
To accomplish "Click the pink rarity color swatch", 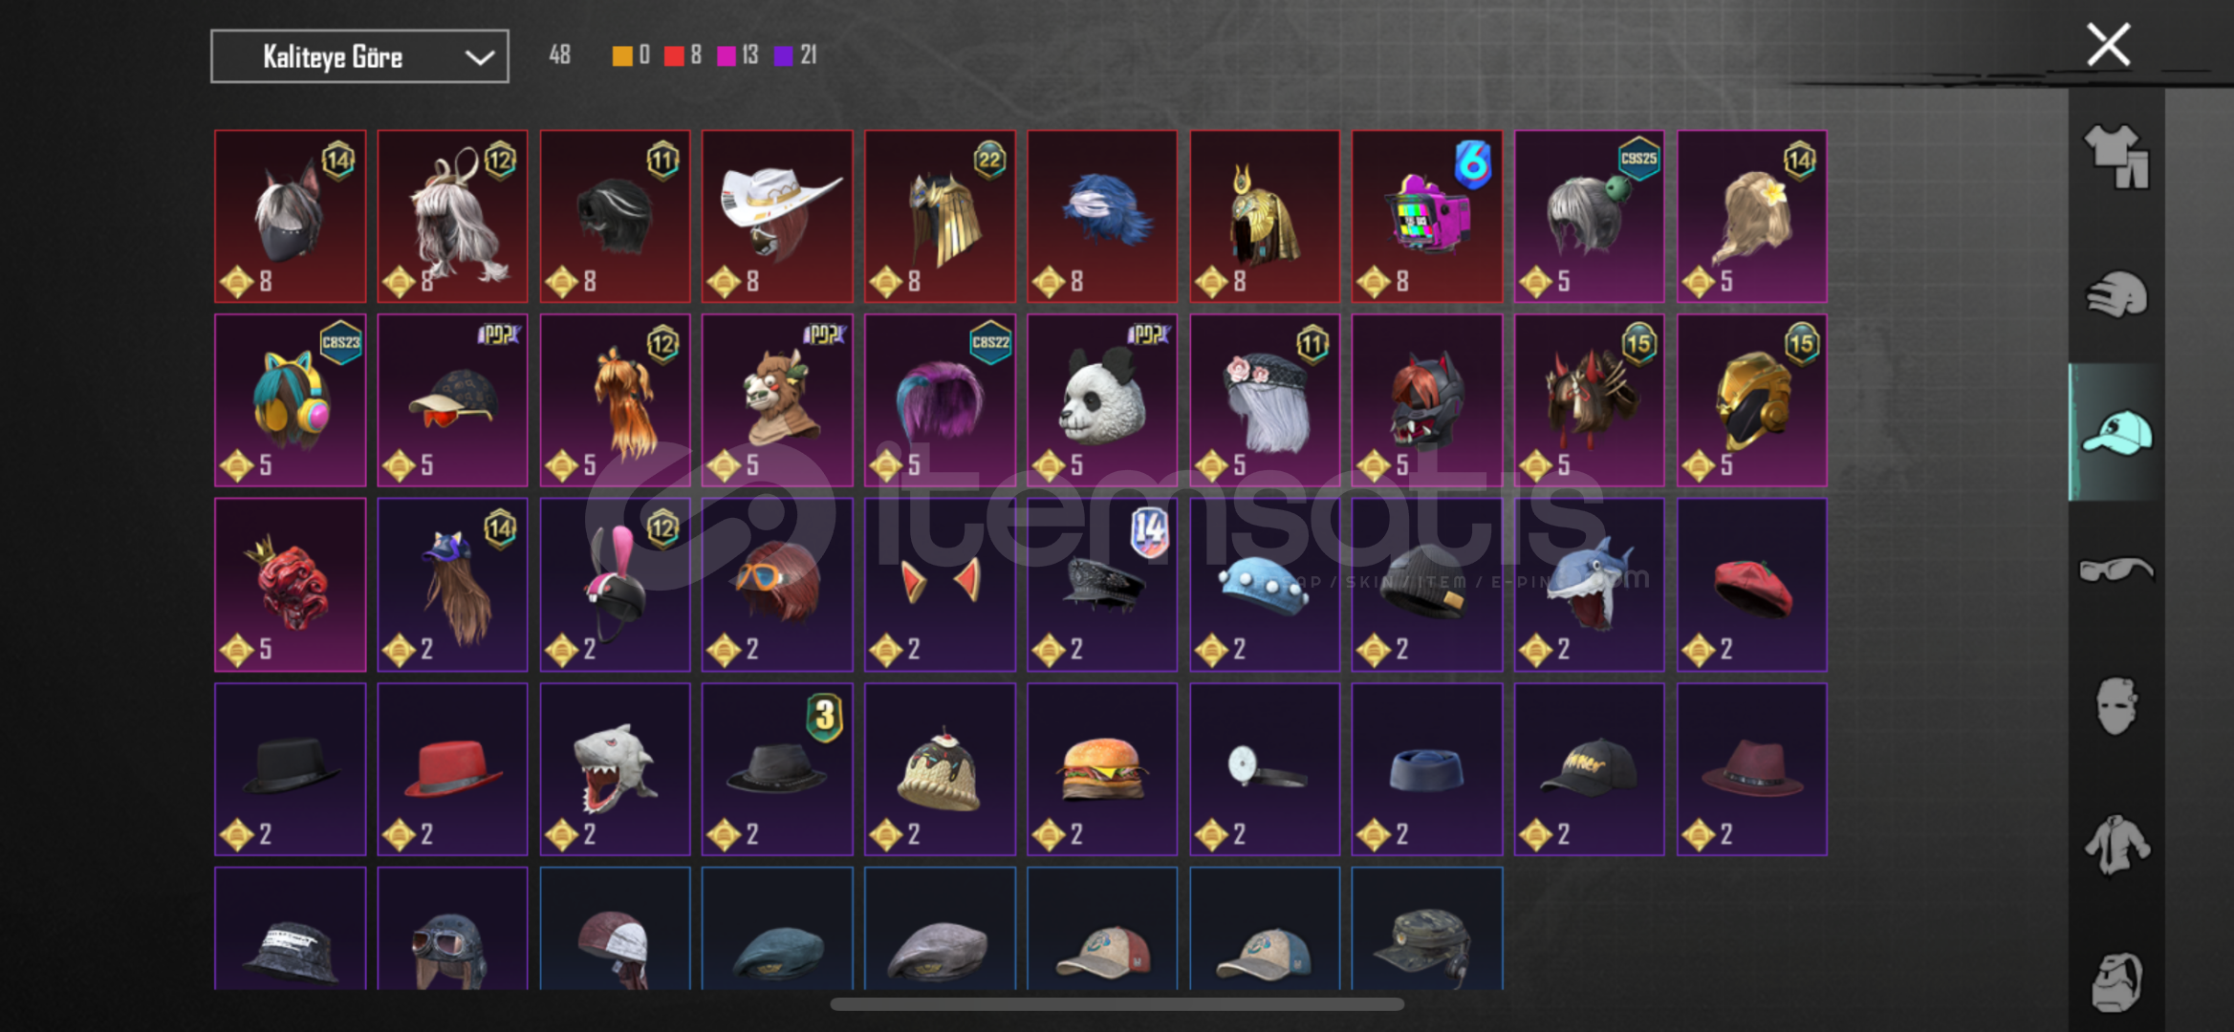I will pos(727,55).
